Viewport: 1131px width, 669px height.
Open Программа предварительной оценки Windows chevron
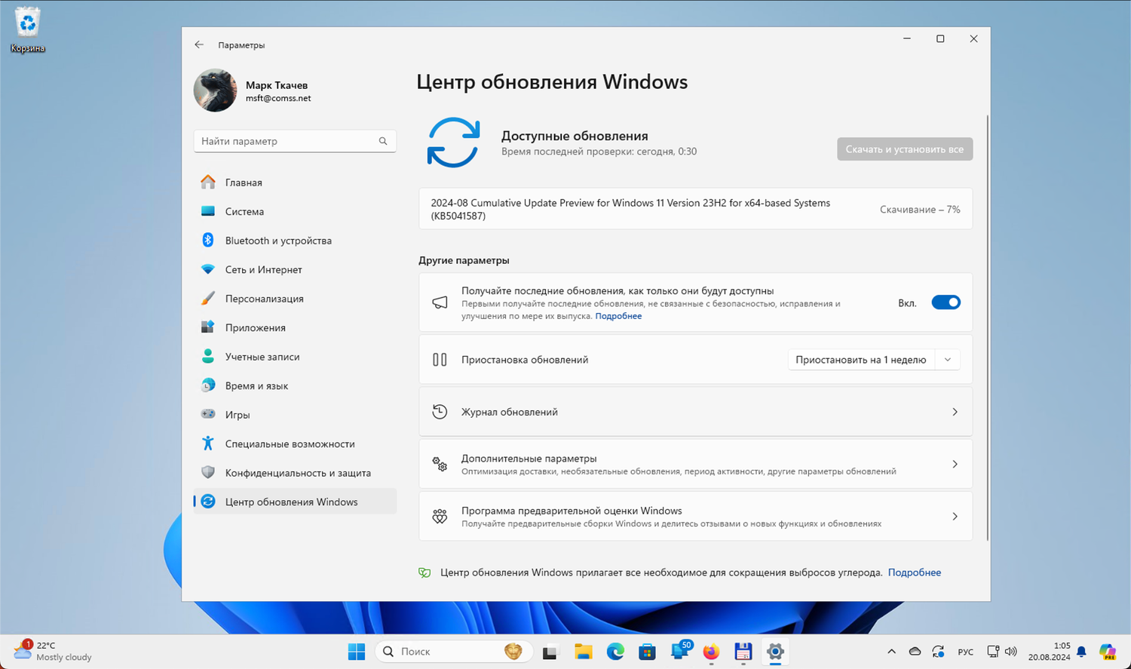point(955,517)
